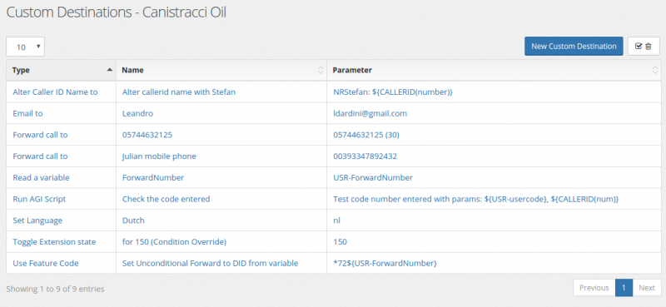The image size is (666, 307).
Task: Click the Dutch language entry
Action: [x=133, y=220]
